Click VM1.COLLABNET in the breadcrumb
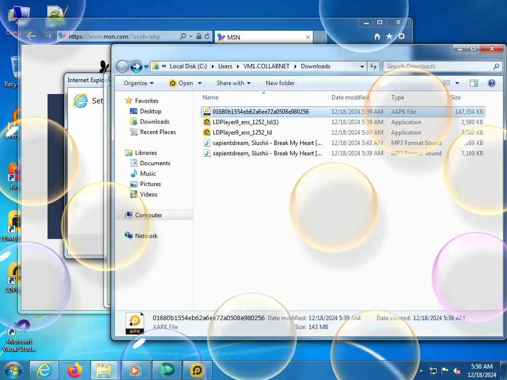Screen dimensions: 507x380 tap(266, 66)
